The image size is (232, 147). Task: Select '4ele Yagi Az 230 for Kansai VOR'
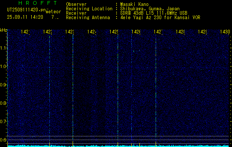click(160, 18)
